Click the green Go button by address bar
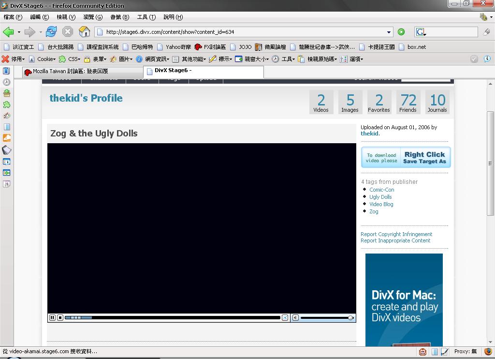Image resolution: width=495 pixels, height=359 pixels. point(401,32)
